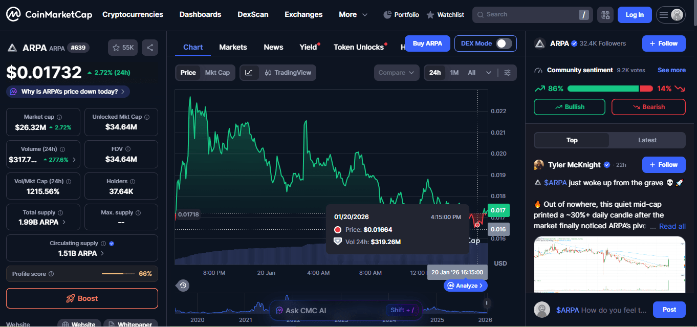Click the Volume (24h) info icon

(63, 149)
